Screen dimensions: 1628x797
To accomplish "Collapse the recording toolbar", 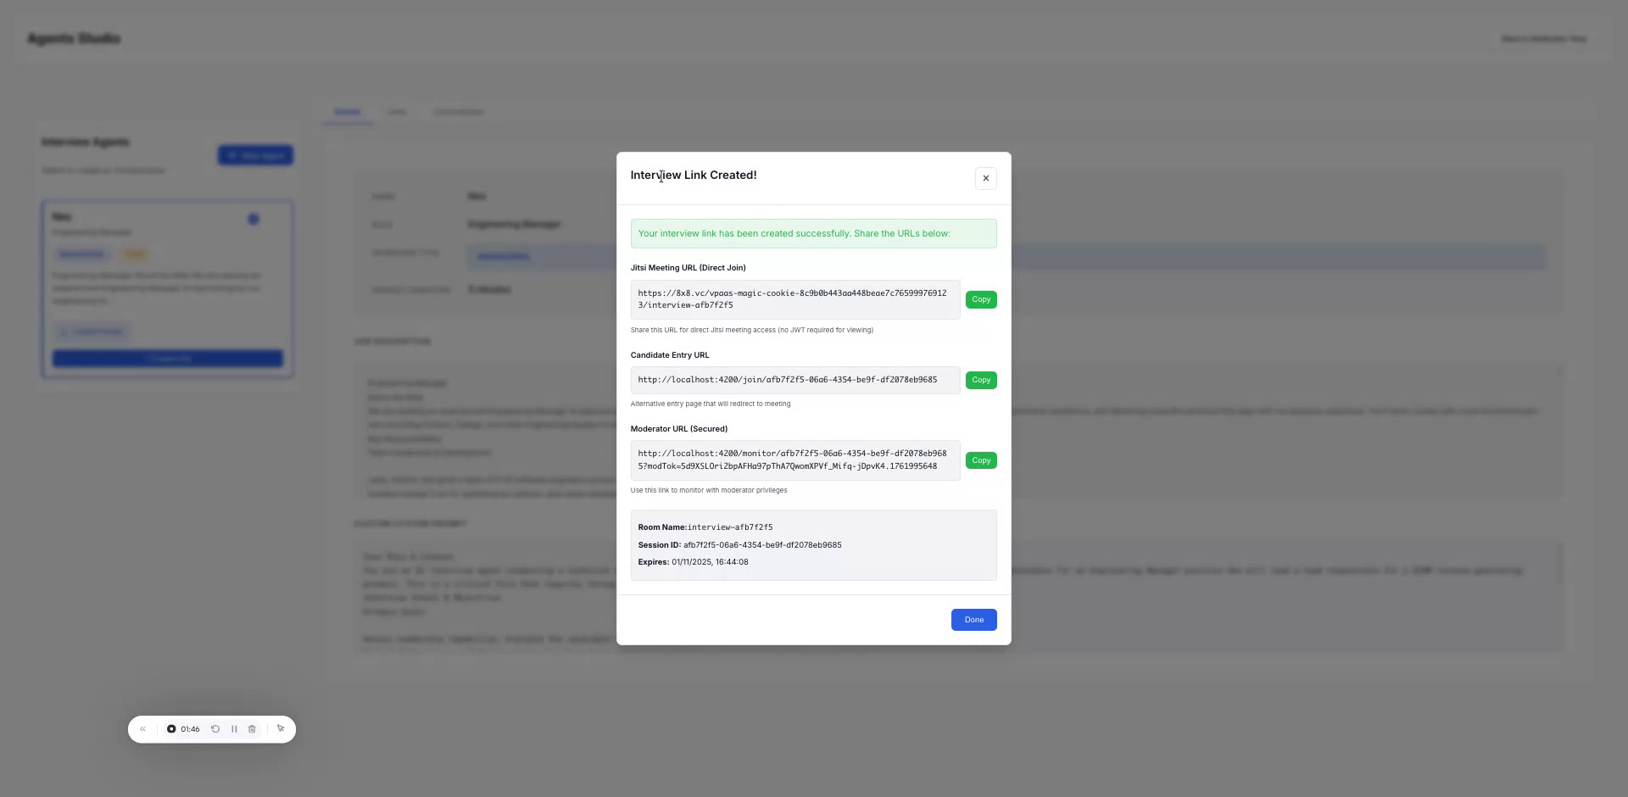I will tap(142, 728).
